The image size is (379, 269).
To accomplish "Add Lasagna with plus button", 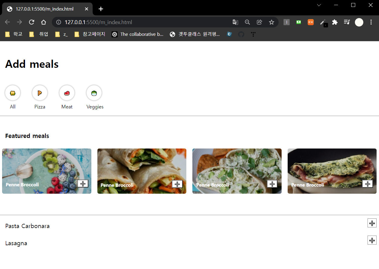I will pyautogui.click(x=372, y=240).
